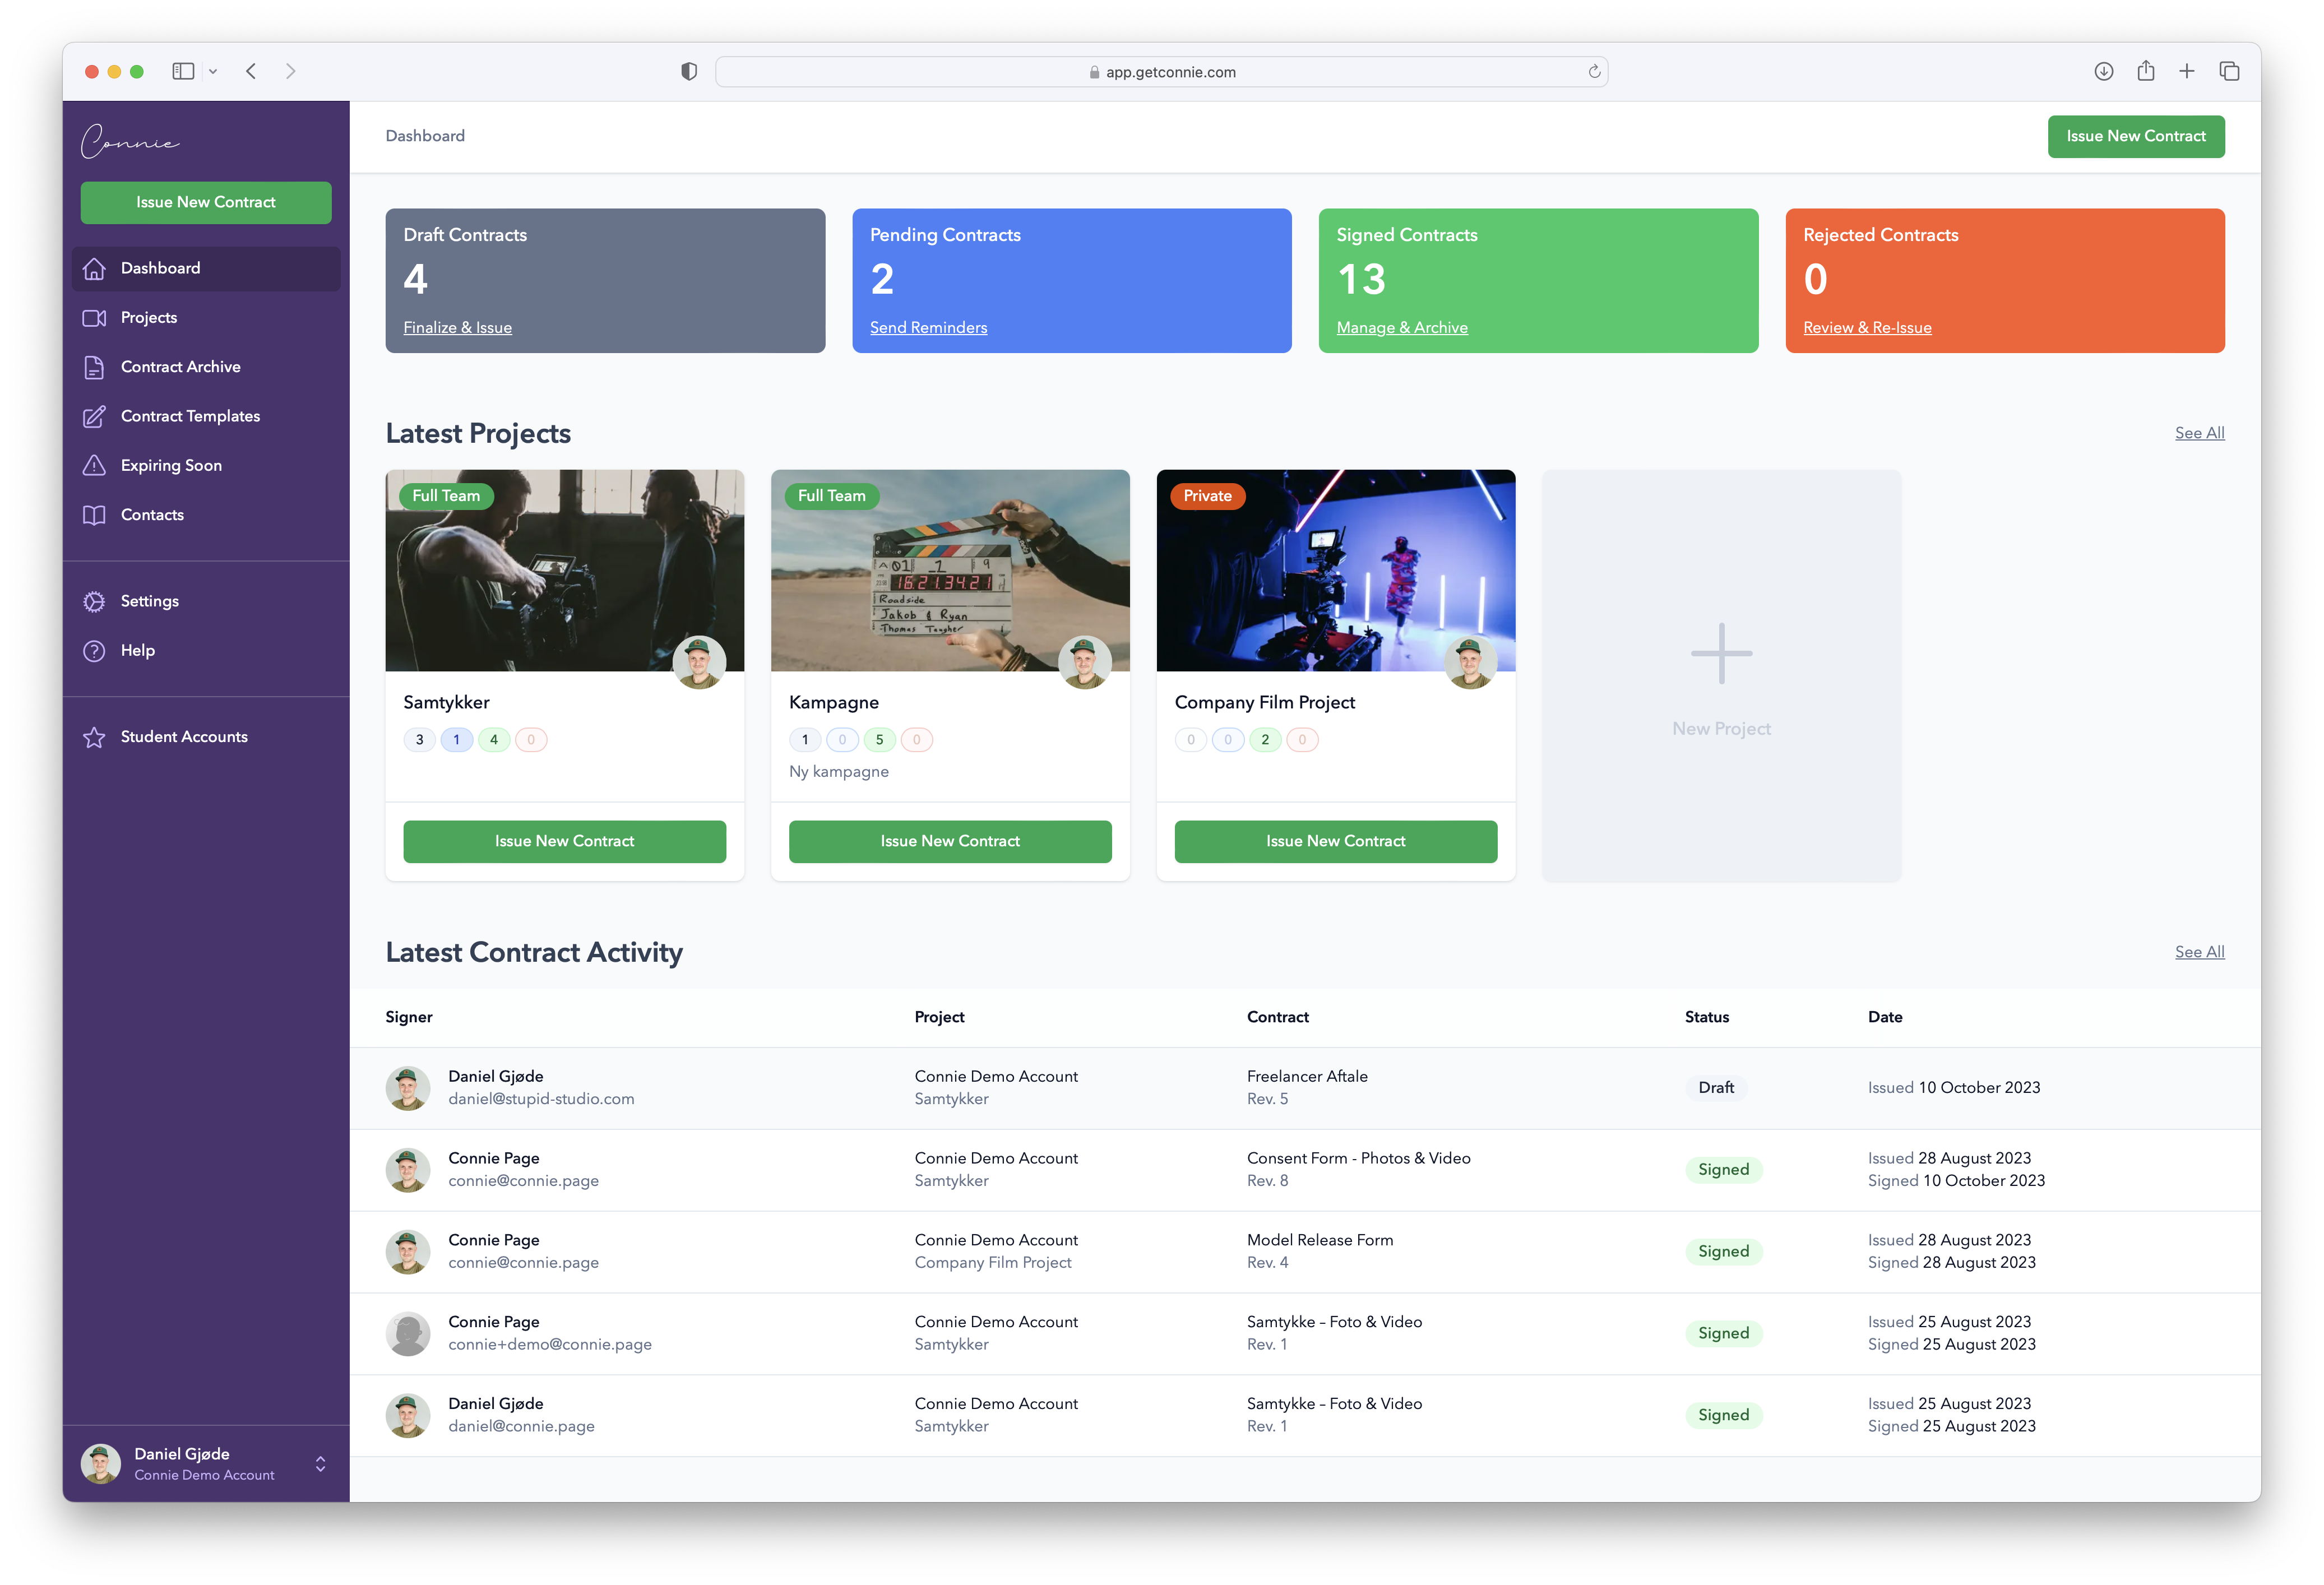
Task: Open Safari sidebar options dropdown chevron
Action: [x=213, y=71]
